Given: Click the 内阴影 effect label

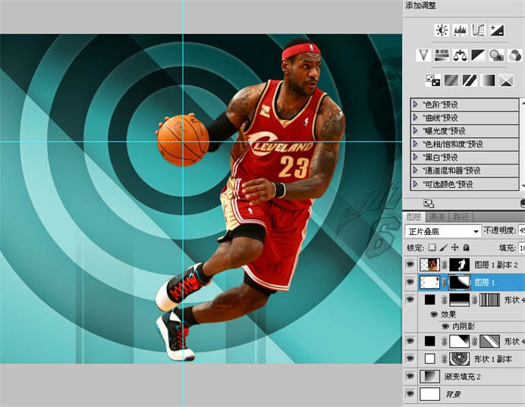Looking at the screenshot, I should pos(464,327).
